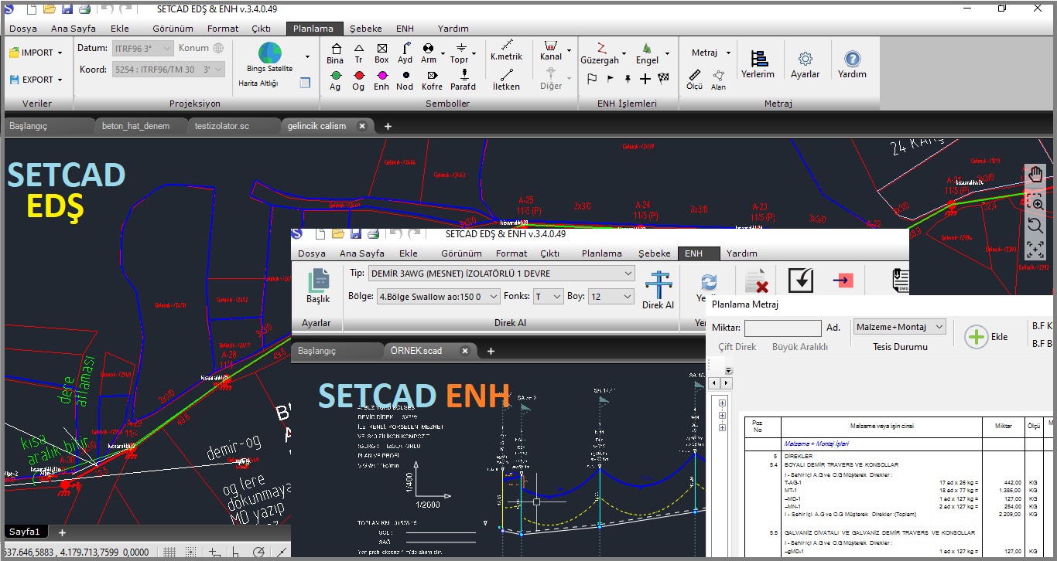This screenshot has height=561, width=1057.
Task: Click the Sayfa1 sheet tab
Action: [25, 532]
